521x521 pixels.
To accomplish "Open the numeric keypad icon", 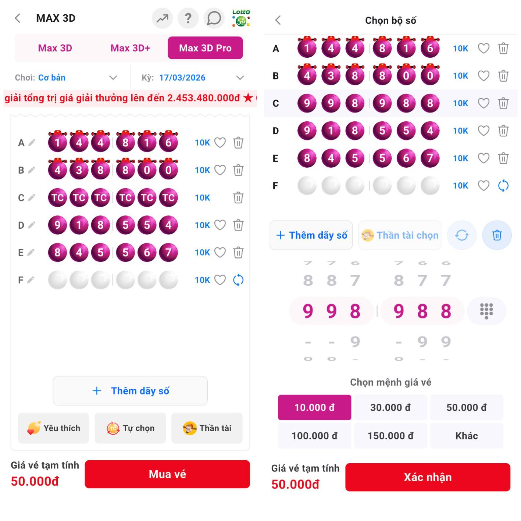I will (486, 311).
